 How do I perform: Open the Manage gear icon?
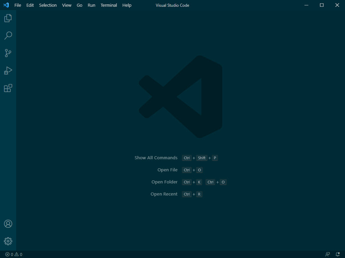coord(7,241)
